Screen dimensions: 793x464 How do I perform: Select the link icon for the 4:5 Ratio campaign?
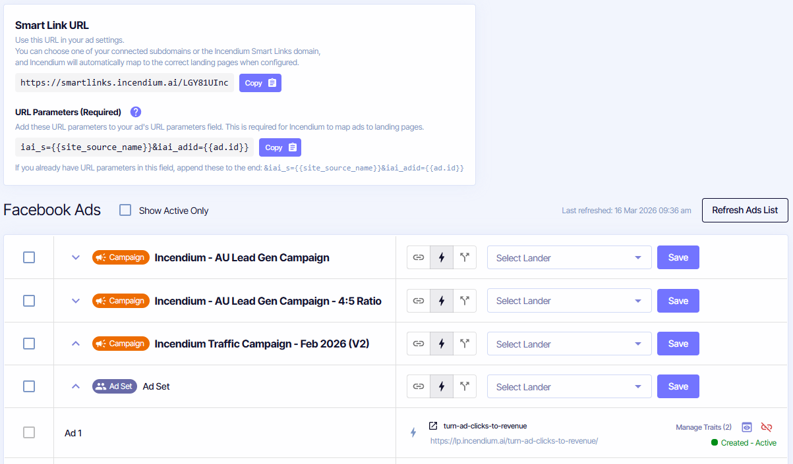pyautogui.click(x=419, y=301)
